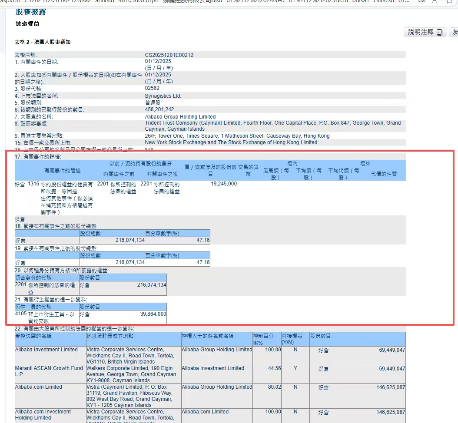The height and width of the screenshot is (423, 458).
Task: Select listed corporation name Synagistics Ltd.
Action: click(163, 96)
